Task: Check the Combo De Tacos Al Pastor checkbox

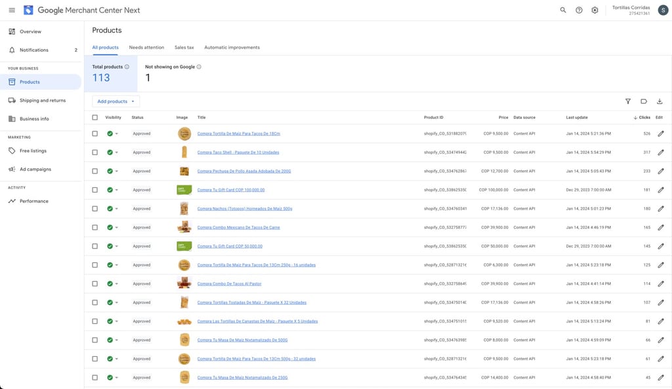Action: pos(94,284)
